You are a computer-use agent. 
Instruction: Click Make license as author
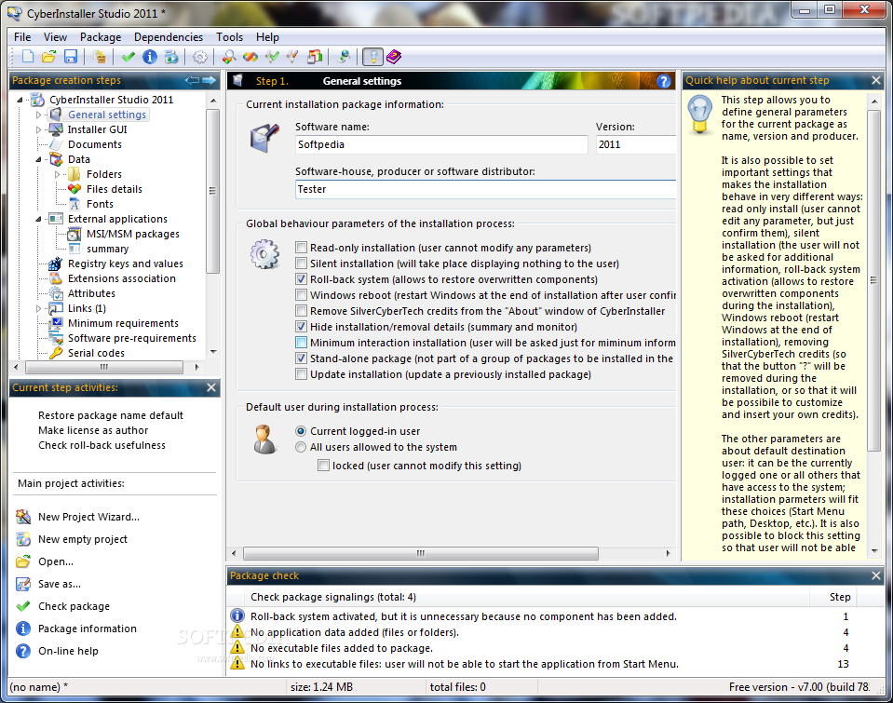(93, 430)
